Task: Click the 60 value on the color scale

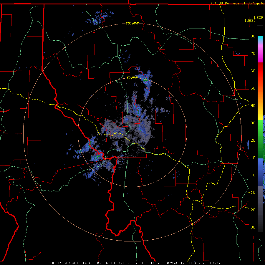Action: [x=253, y=71]
